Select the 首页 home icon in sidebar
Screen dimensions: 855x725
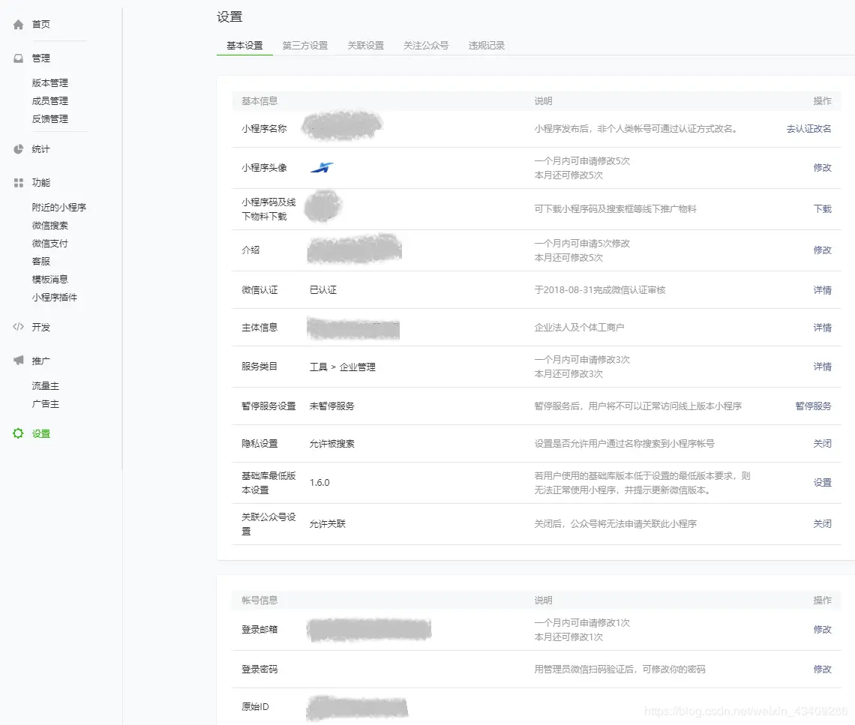click(17, 23)
